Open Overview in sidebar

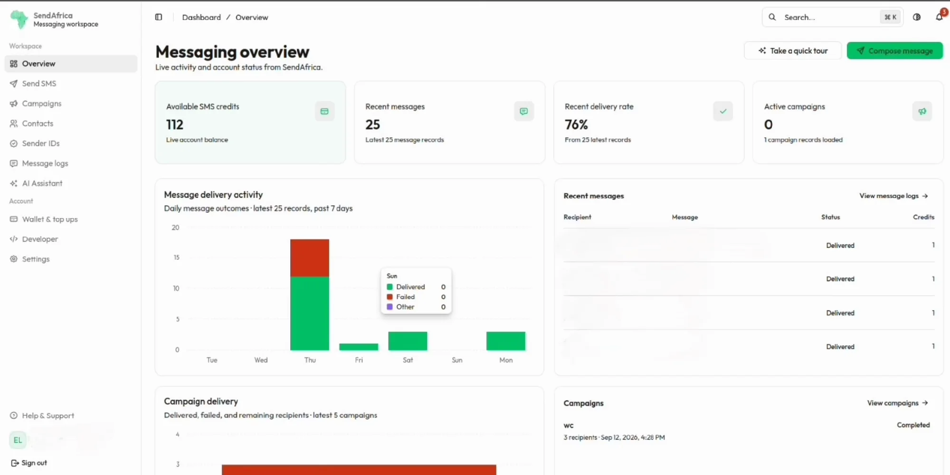[x=71, y=64]
